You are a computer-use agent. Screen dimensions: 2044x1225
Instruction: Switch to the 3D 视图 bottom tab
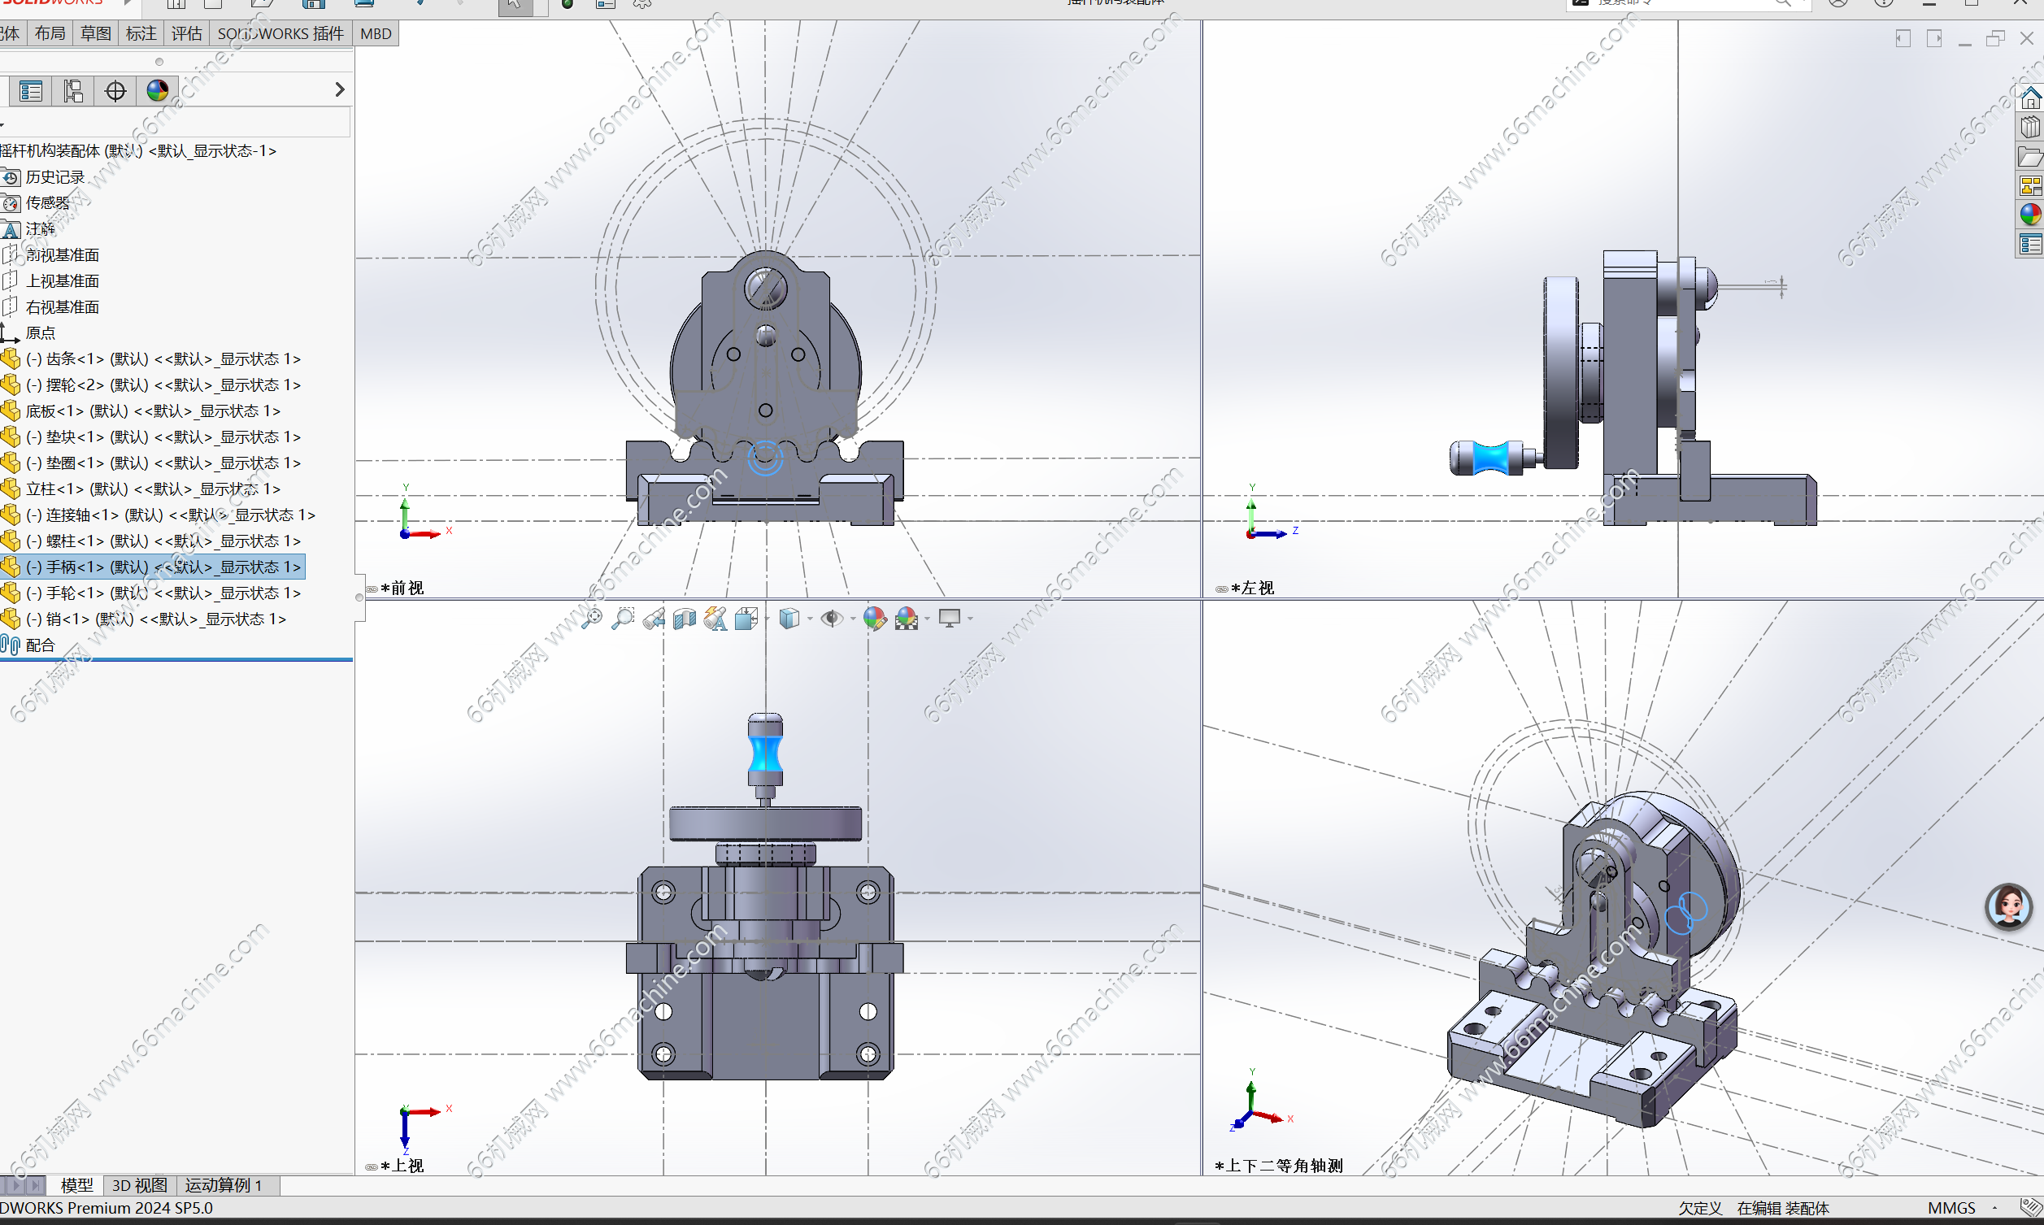pyautogui.click(x=140, y=1185)
